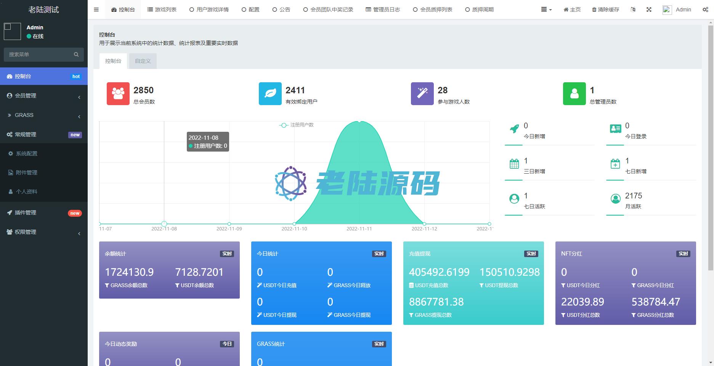Open the 游戏列表 top tab
Viewport: 714px width, 366px height.
click(162, 10)
